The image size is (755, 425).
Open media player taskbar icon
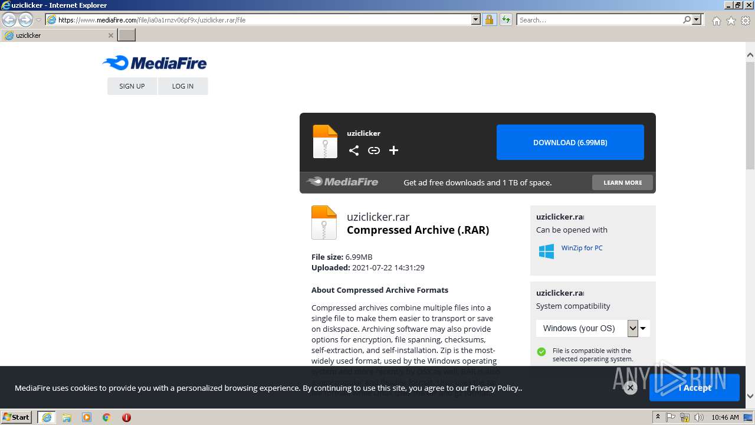coord(87,417)
